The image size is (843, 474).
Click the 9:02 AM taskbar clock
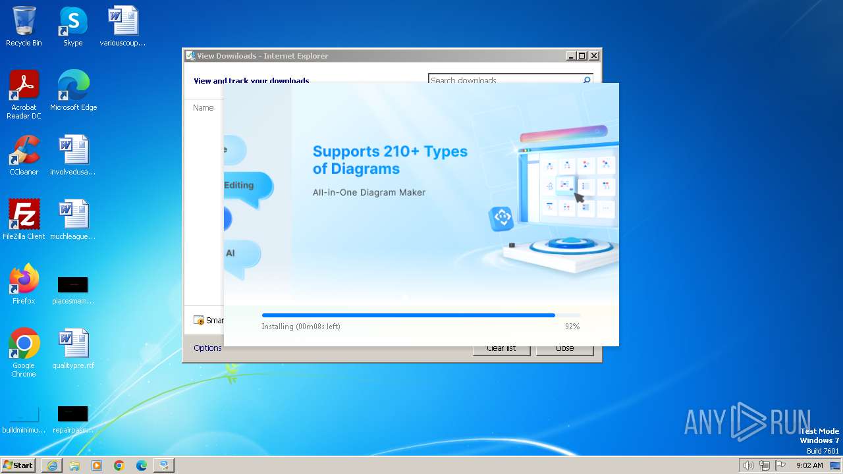pyautogui.click(x=809, y=465)
